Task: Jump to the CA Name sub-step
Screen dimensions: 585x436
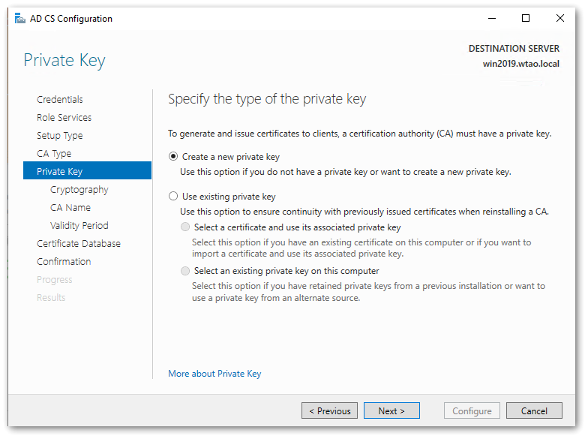Action: pyautogui.click(x=70, y=208)
